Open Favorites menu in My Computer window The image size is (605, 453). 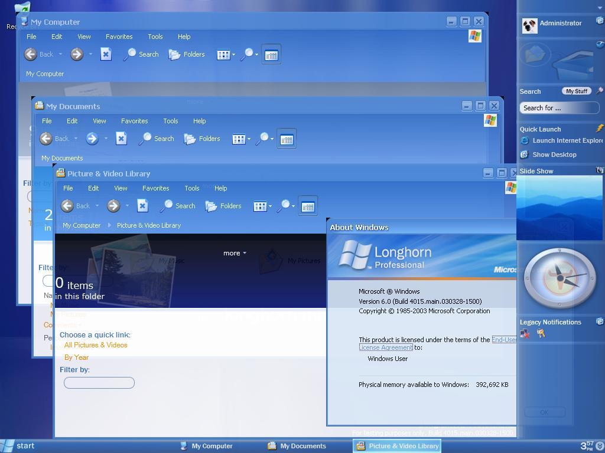pyautogui.click(x=119, y=37)
